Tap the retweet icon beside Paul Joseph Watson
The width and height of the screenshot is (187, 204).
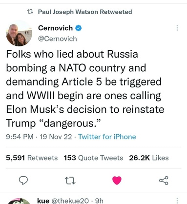30,12
